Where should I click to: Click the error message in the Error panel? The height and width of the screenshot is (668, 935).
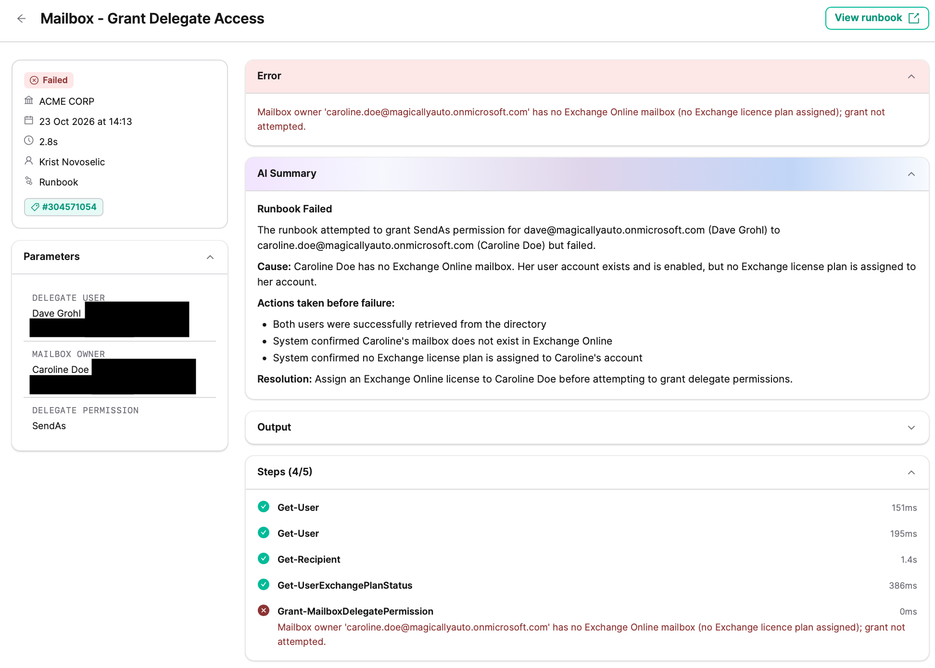(571, 119)
